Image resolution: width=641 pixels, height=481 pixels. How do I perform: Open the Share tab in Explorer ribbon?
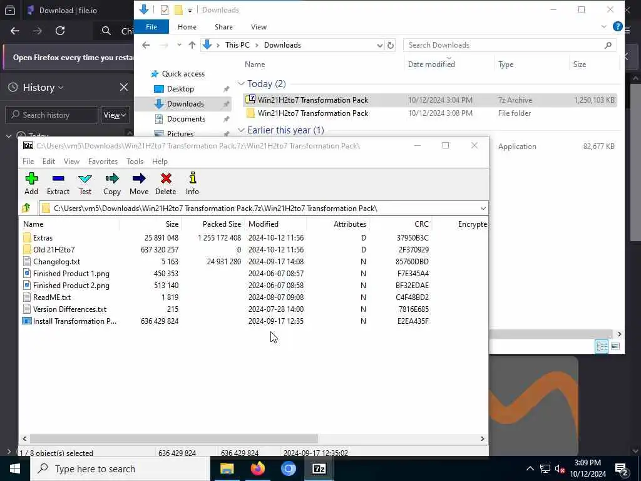(x=223, y=26)
